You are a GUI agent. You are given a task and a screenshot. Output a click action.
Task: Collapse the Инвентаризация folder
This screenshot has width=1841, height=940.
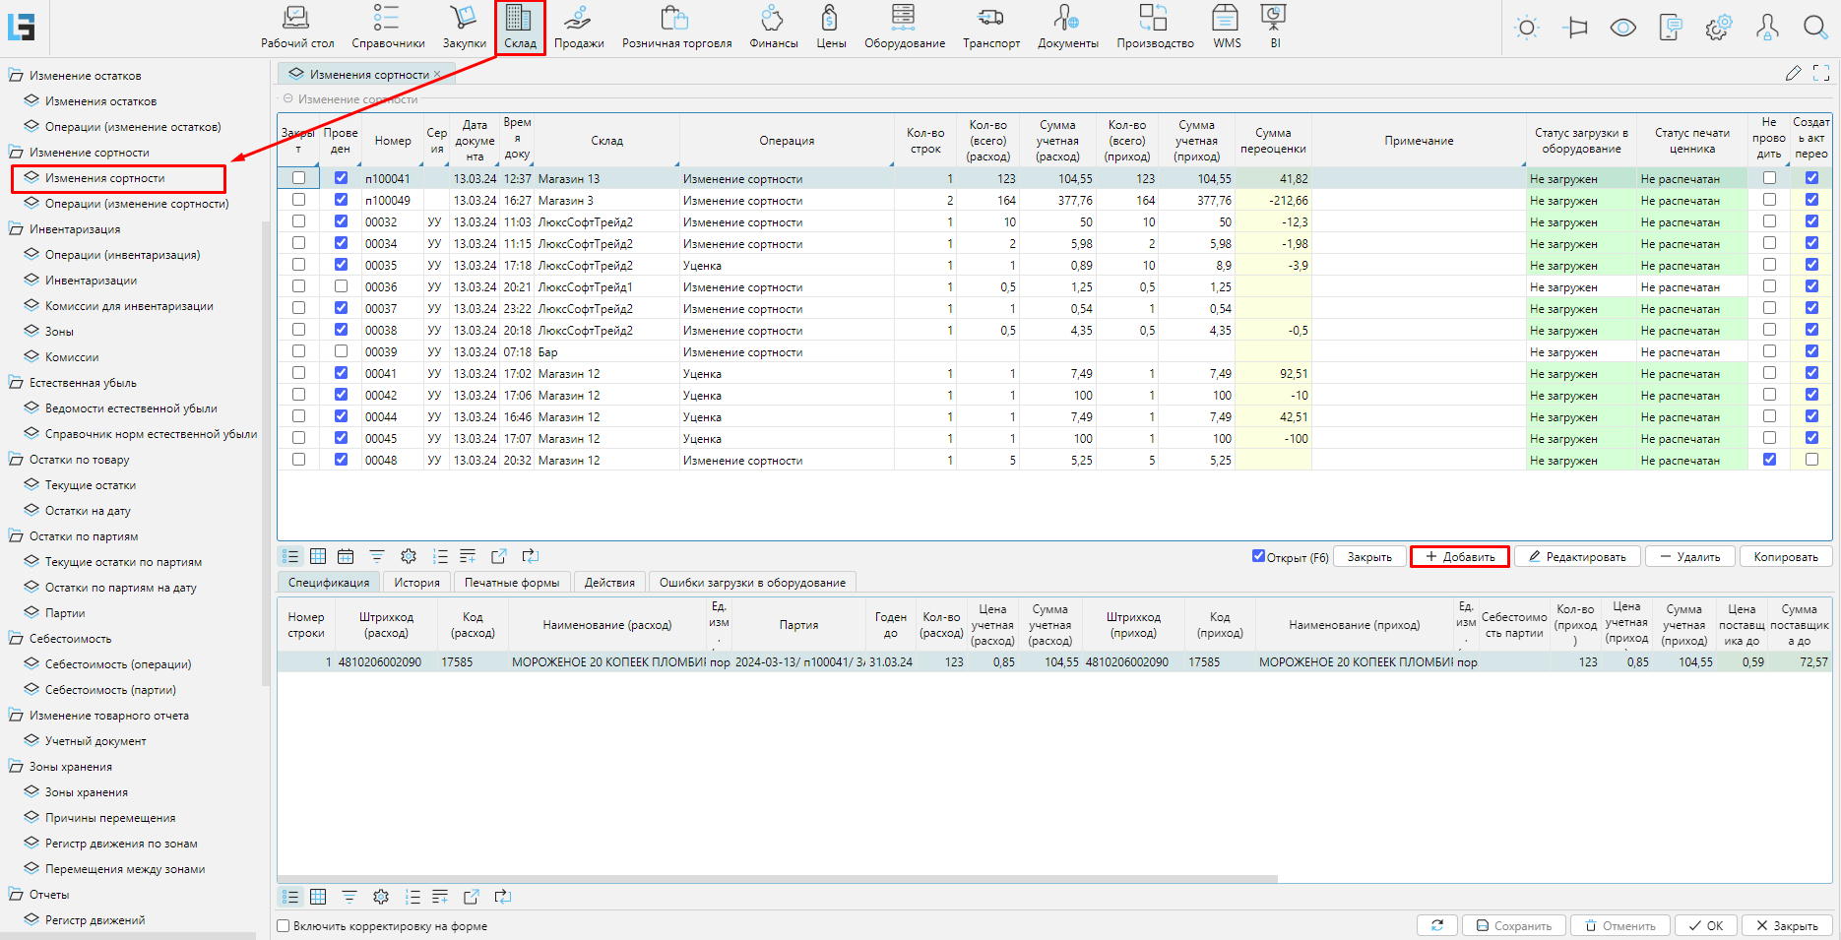tap(16, 229)
